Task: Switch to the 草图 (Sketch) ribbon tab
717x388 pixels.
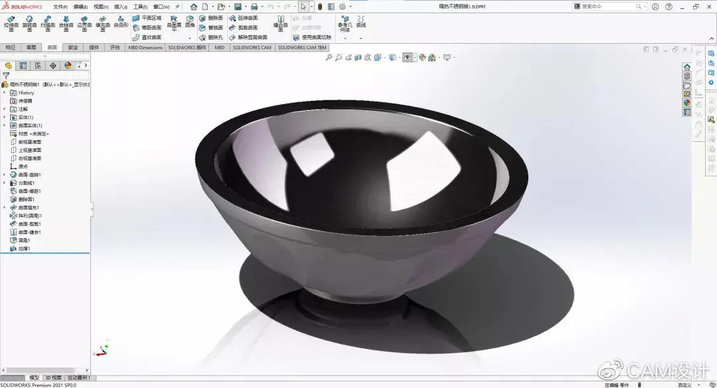Action: click(x=31, y=48)
